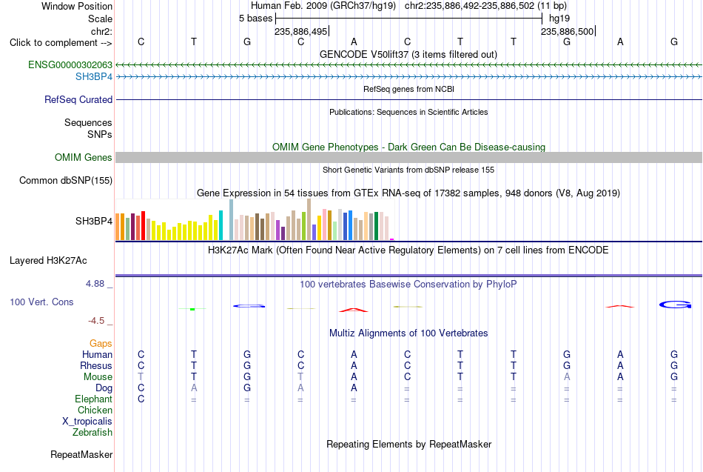Open the H3K27Ac Mark ENCODE track title
The image size is (703, 472).
(408, 250)
